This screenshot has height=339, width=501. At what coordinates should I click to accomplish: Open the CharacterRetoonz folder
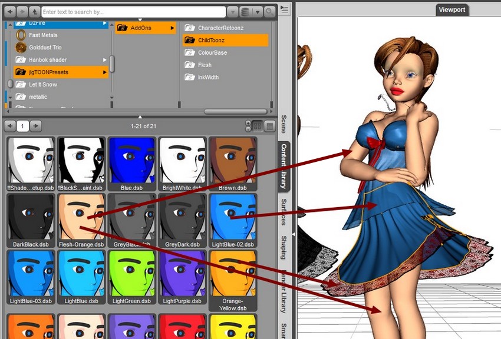pyautogui.click(x=225, y=28)
